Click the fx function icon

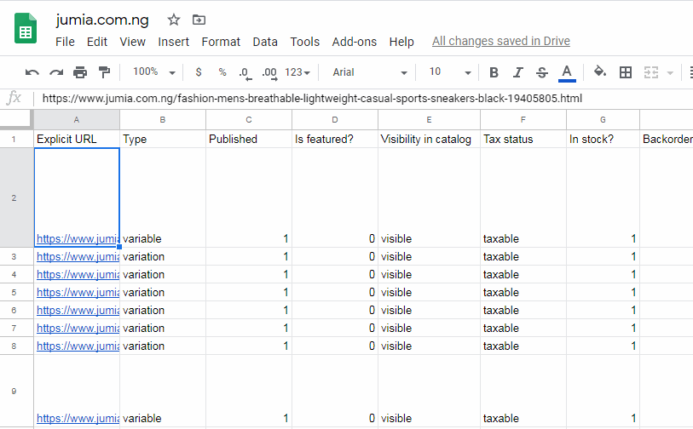[14, 98]
